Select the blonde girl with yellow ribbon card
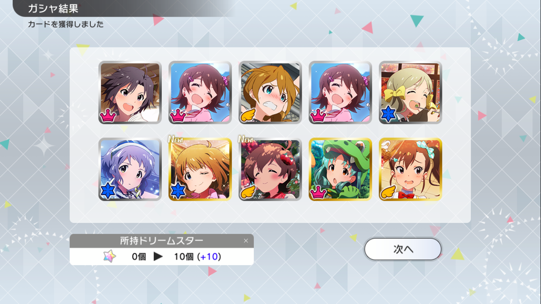The image size is (541, 304). 410,92
